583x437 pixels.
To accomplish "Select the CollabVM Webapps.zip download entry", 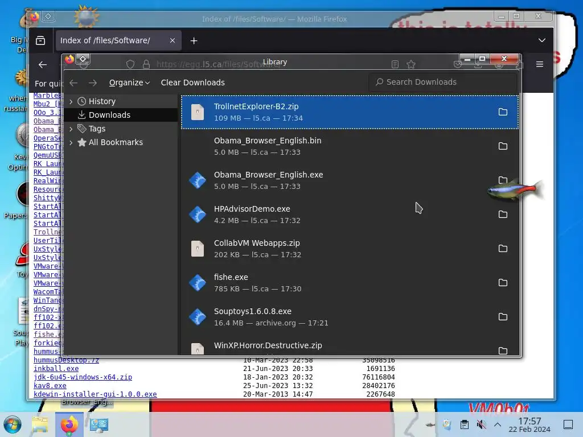I will (x=350, y=249).
